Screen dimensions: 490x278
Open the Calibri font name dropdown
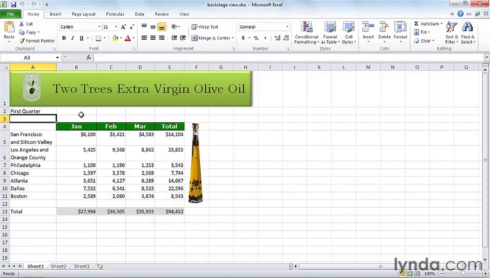tap(99, 27)
